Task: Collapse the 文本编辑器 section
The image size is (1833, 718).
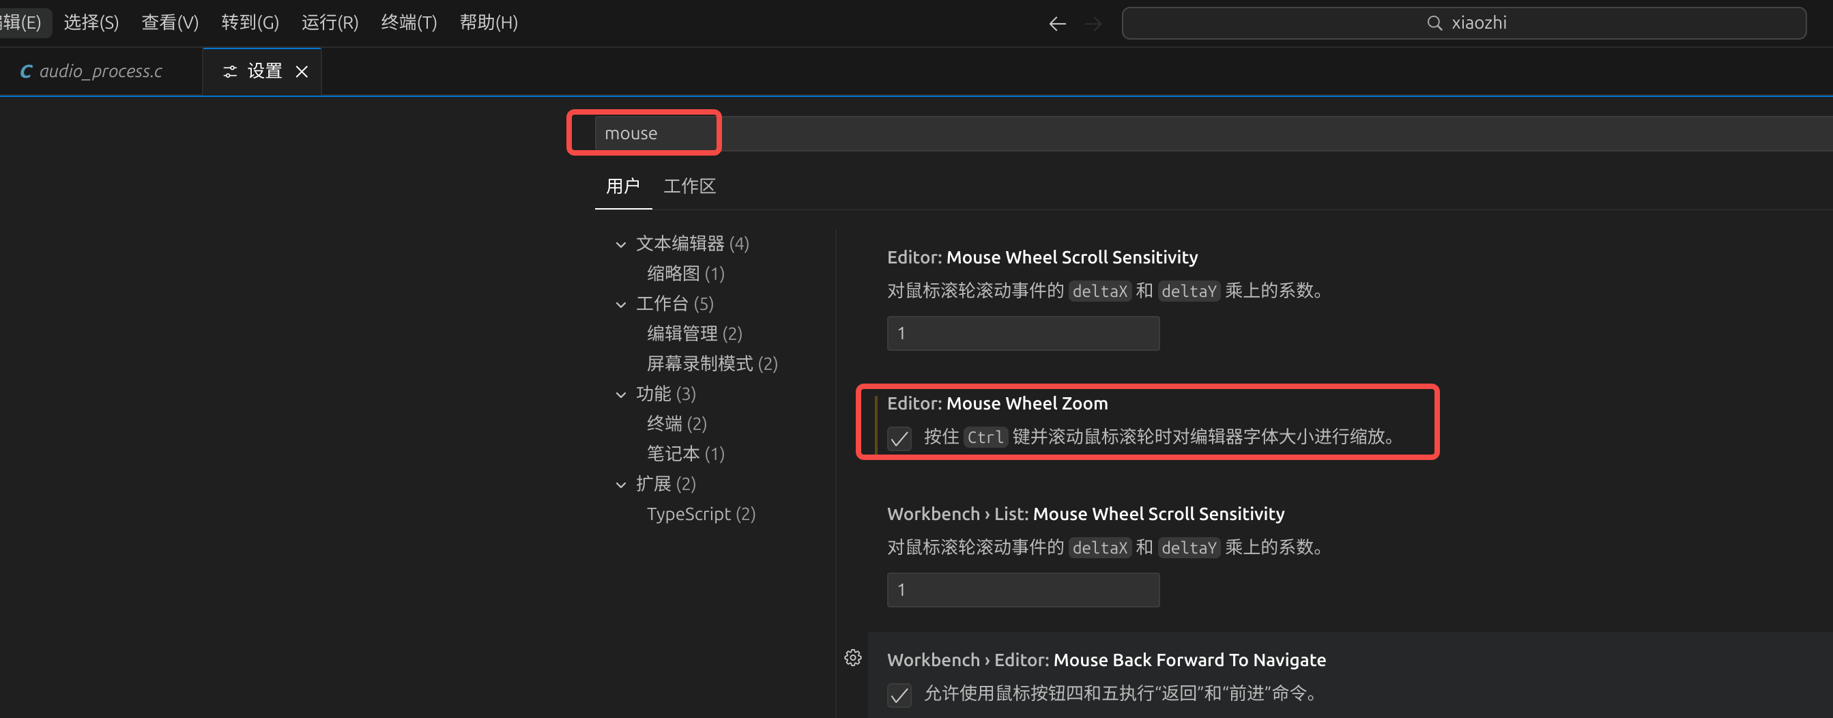Action: tap(620, 244)
